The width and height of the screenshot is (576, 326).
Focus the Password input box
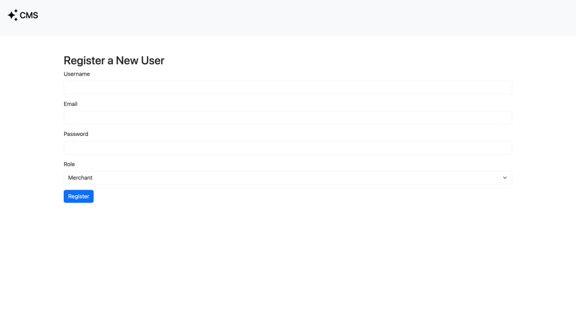point(287,148)
